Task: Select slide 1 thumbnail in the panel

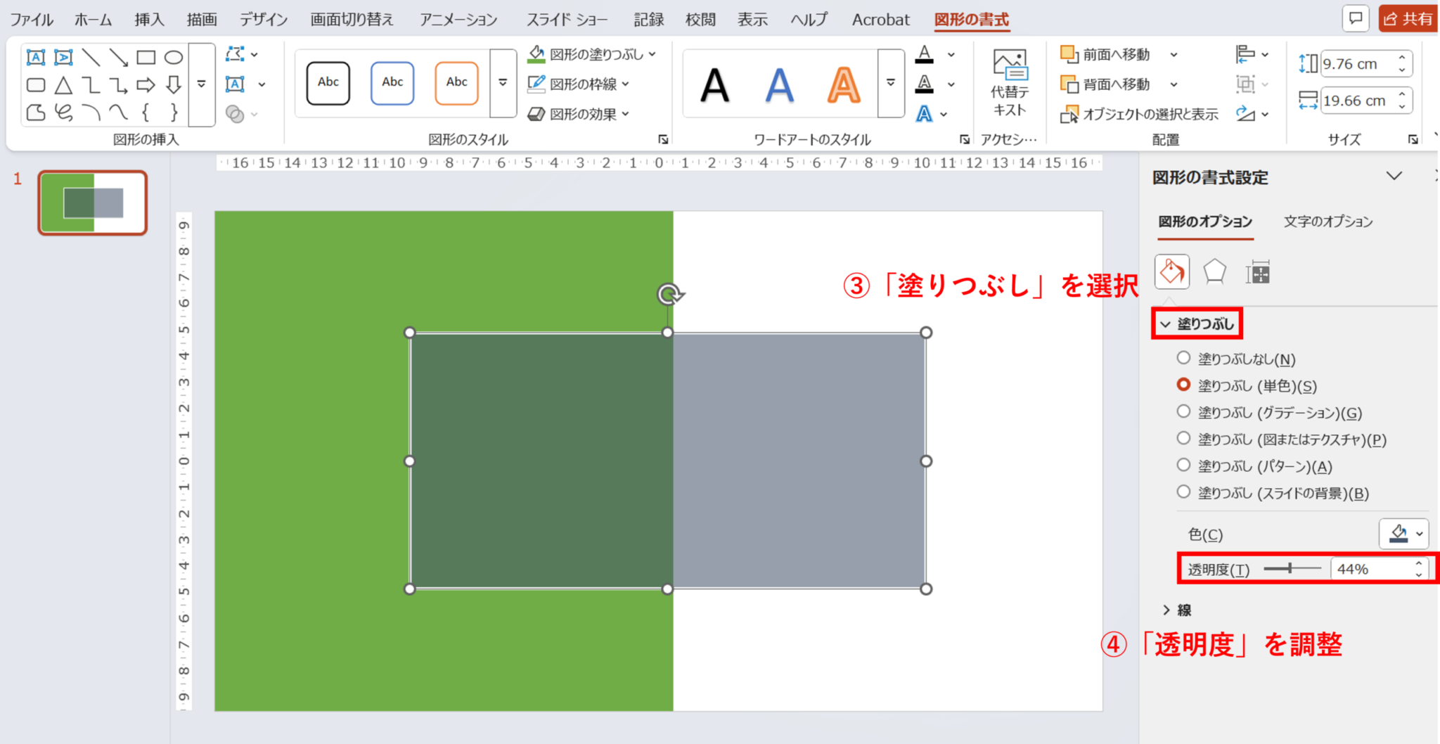Action: (93, 203)
